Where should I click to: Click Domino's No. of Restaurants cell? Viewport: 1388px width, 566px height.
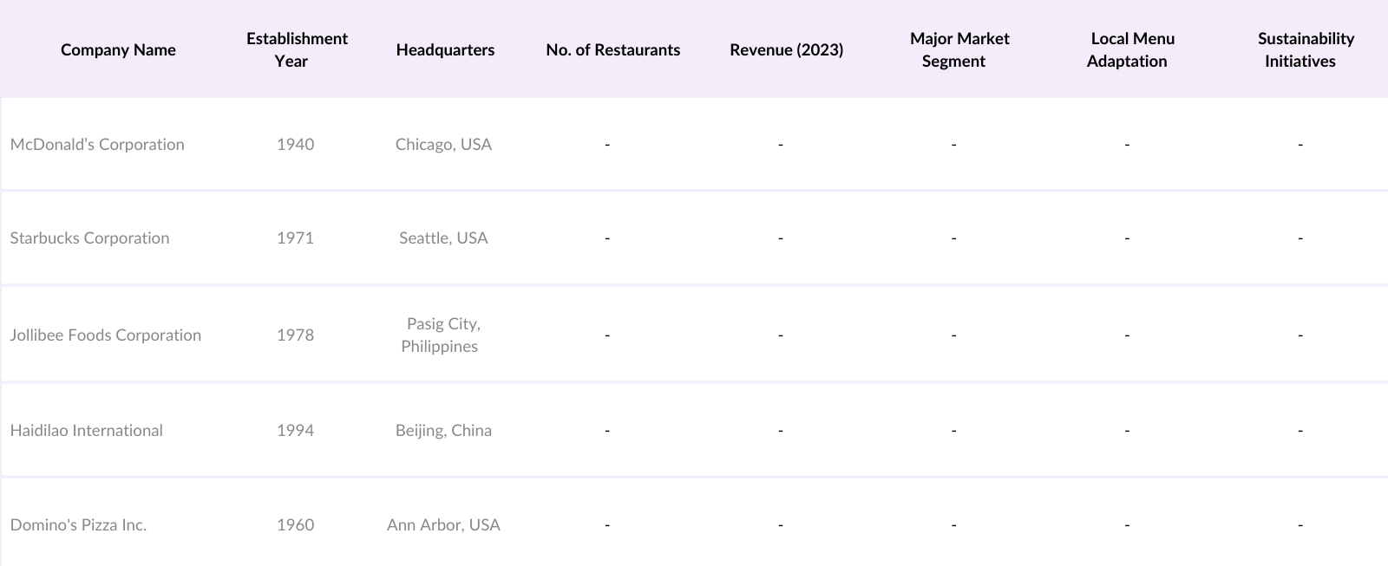coord(607,524)
